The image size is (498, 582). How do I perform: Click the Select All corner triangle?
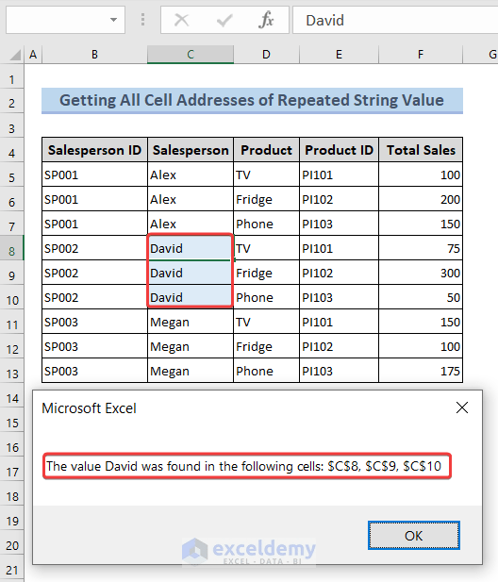[15, 55]
